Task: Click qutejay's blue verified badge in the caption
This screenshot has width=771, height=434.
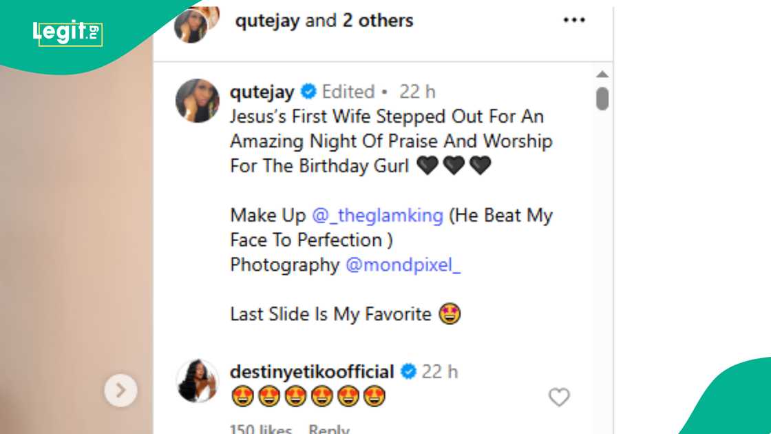Action: [x=308, y=91]
